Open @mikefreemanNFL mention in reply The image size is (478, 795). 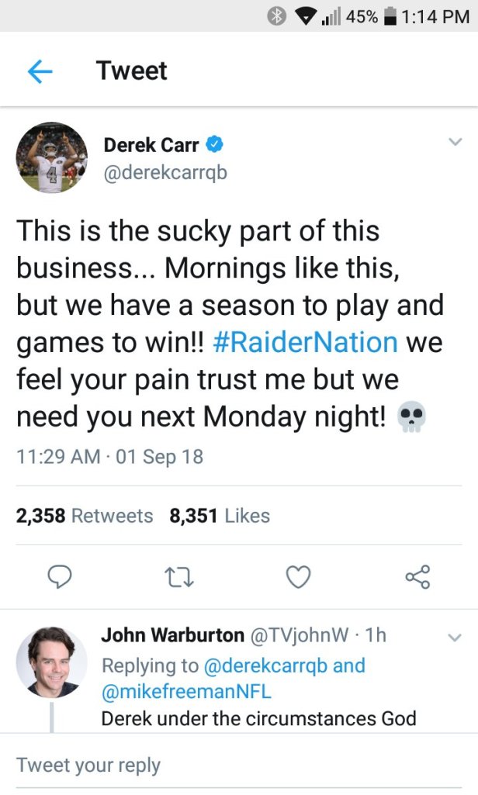tap(186, 691)
